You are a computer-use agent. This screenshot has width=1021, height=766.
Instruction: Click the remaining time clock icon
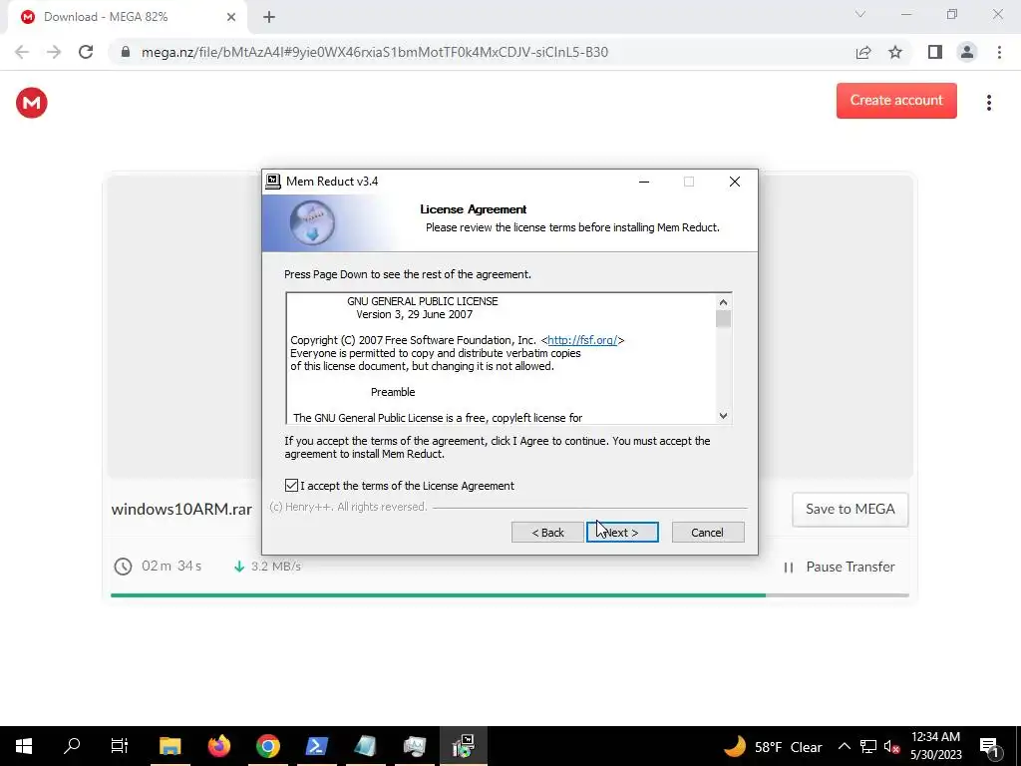coord(123,567)
